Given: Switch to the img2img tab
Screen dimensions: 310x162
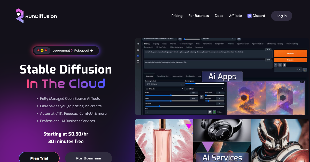Looking at the screenshot, I should click(156, 44).
